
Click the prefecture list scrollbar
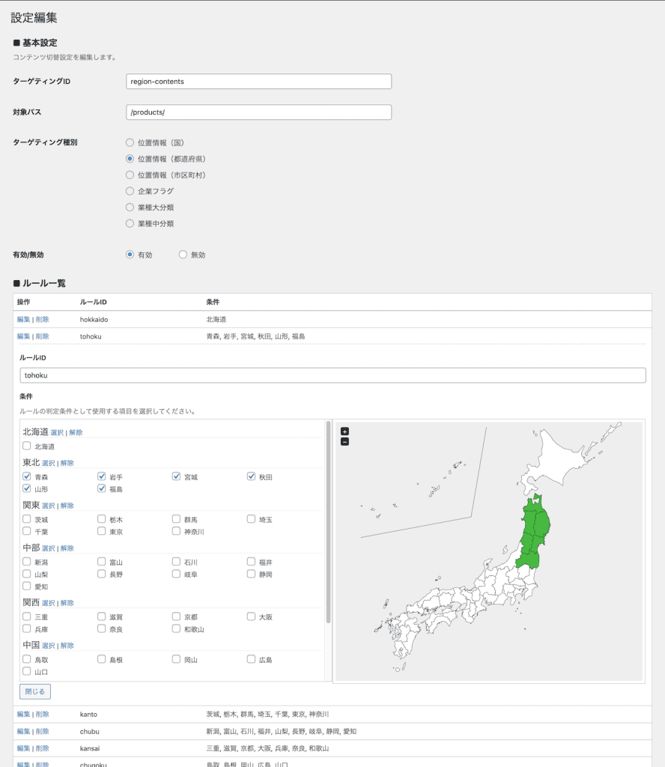(x=328, y=524)
